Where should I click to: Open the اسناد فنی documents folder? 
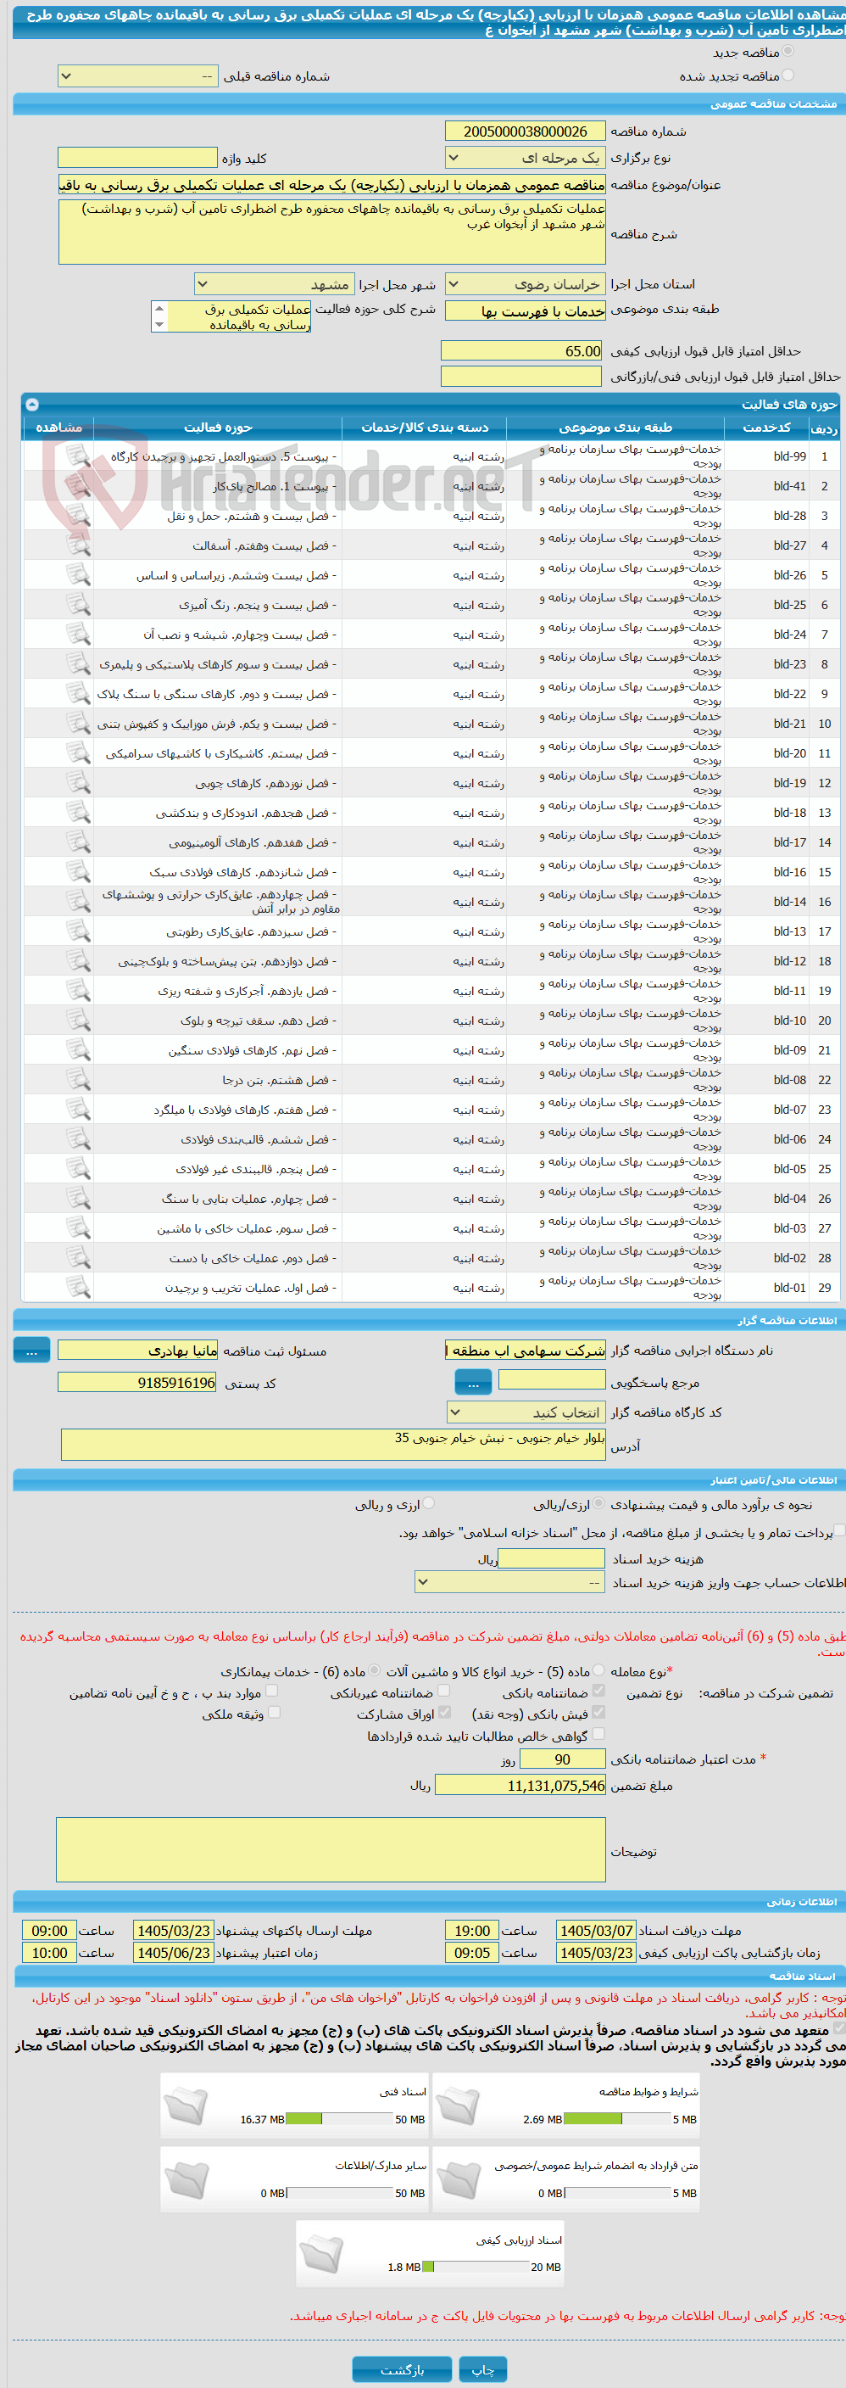pyautogui.click(x=186, y=2106)
